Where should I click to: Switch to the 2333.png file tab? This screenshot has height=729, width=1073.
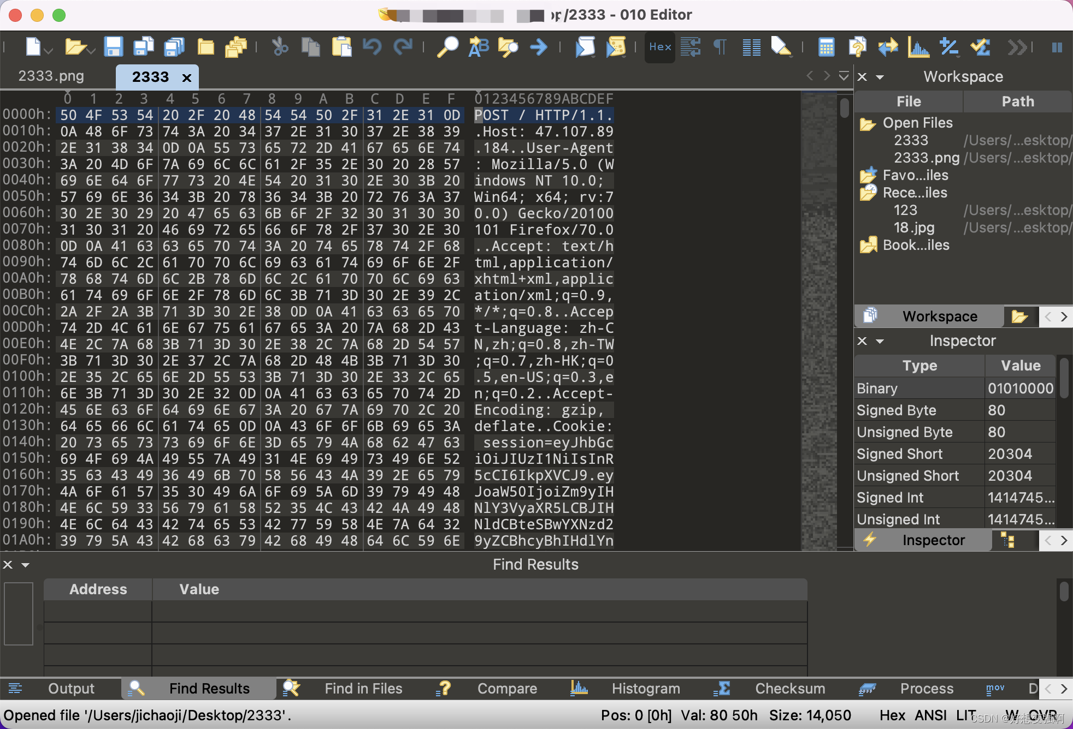tap(51, 76)
